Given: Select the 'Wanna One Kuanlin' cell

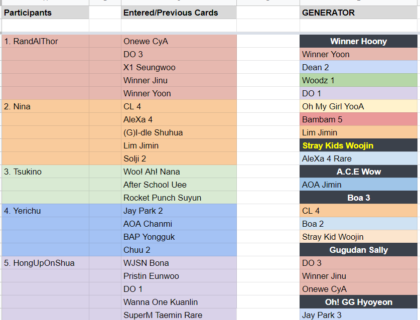Looking at the screenshot, I should pos(179,302).
